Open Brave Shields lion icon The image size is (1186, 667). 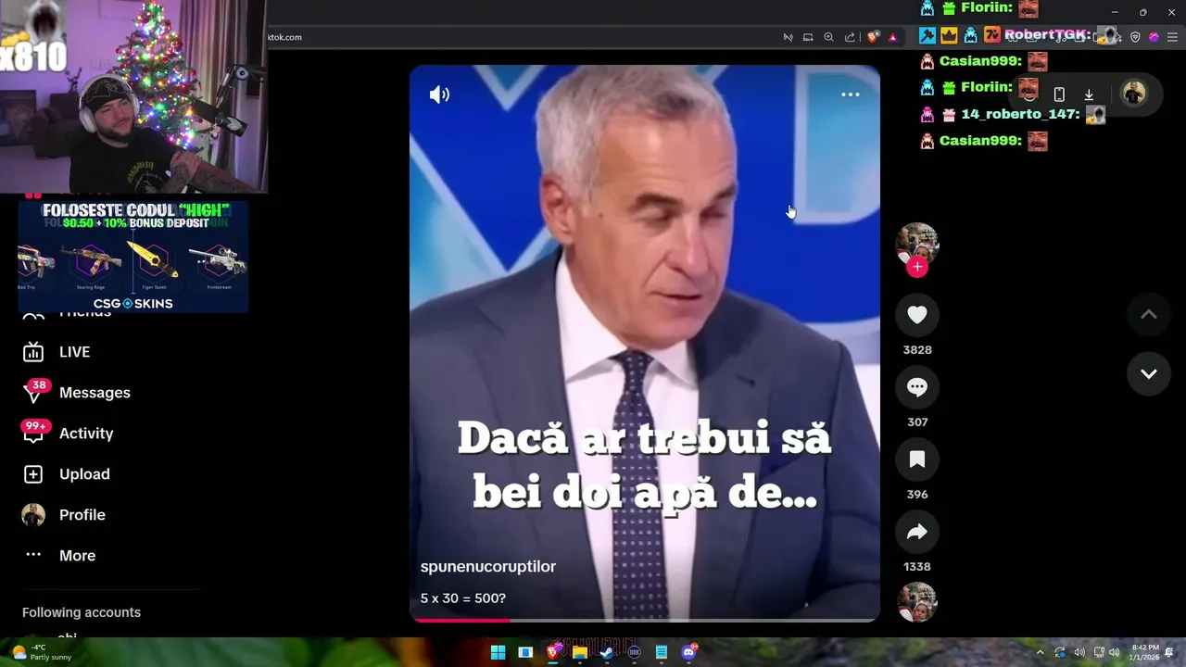pos(874,37)
